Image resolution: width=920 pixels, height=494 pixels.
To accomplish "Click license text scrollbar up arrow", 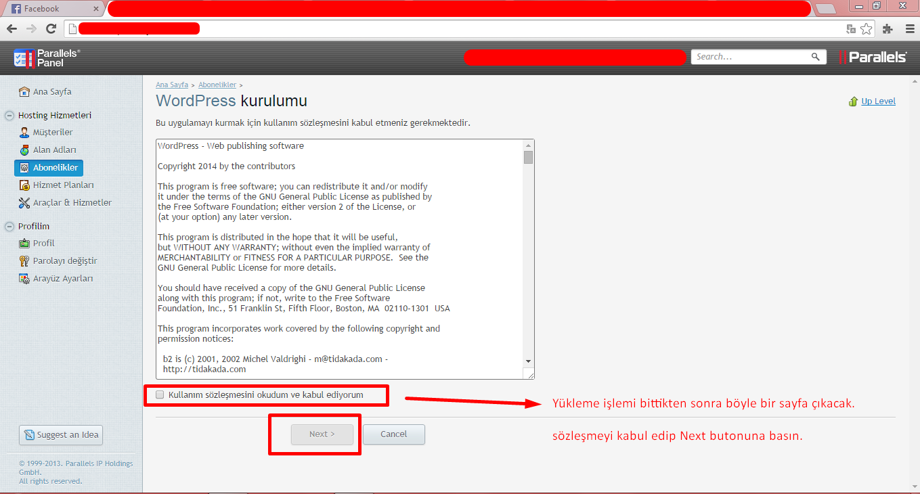I will (x=529, y=145).
